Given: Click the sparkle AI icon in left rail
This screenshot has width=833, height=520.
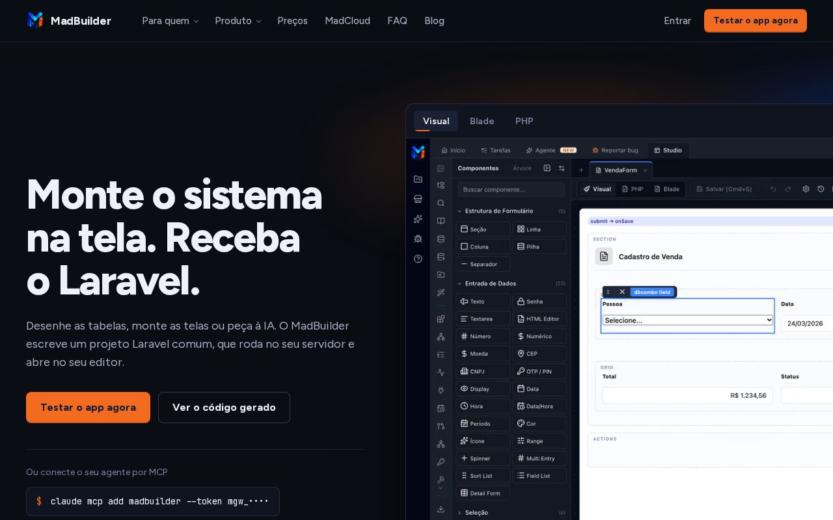Looking at the screenshot, I should click(x=418, y=219).
